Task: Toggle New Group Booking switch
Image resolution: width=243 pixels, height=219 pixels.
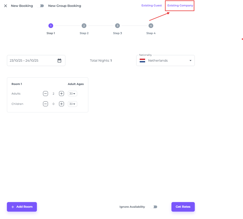Action: click(x=42, y=6)
